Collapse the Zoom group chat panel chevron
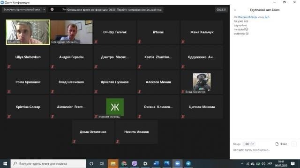The image size is (300, 168). tap(235, 10)
